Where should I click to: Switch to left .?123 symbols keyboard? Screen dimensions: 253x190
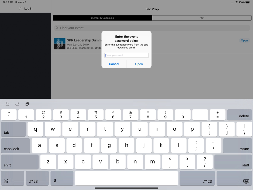coord(37,178)
